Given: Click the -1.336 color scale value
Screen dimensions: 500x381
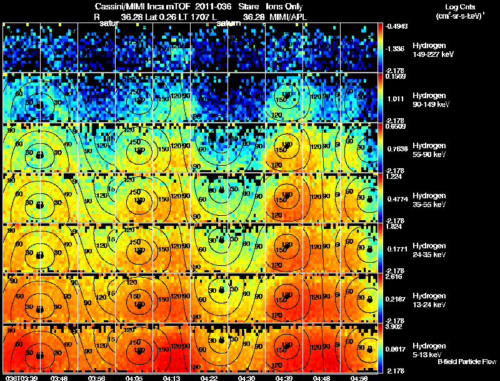Looking at the screenshot, I should (x=395, y=49).
